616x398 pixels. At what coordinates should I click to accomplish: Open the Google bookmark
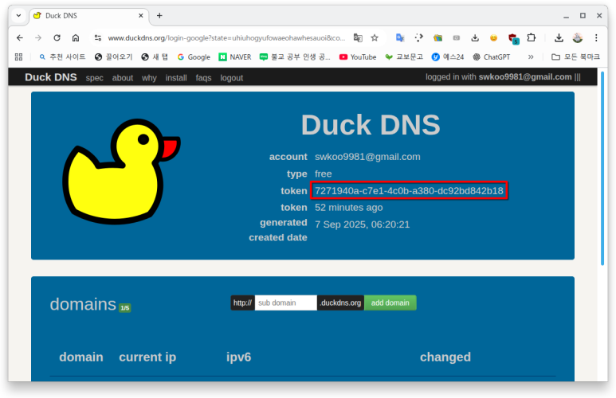(194, 57)
